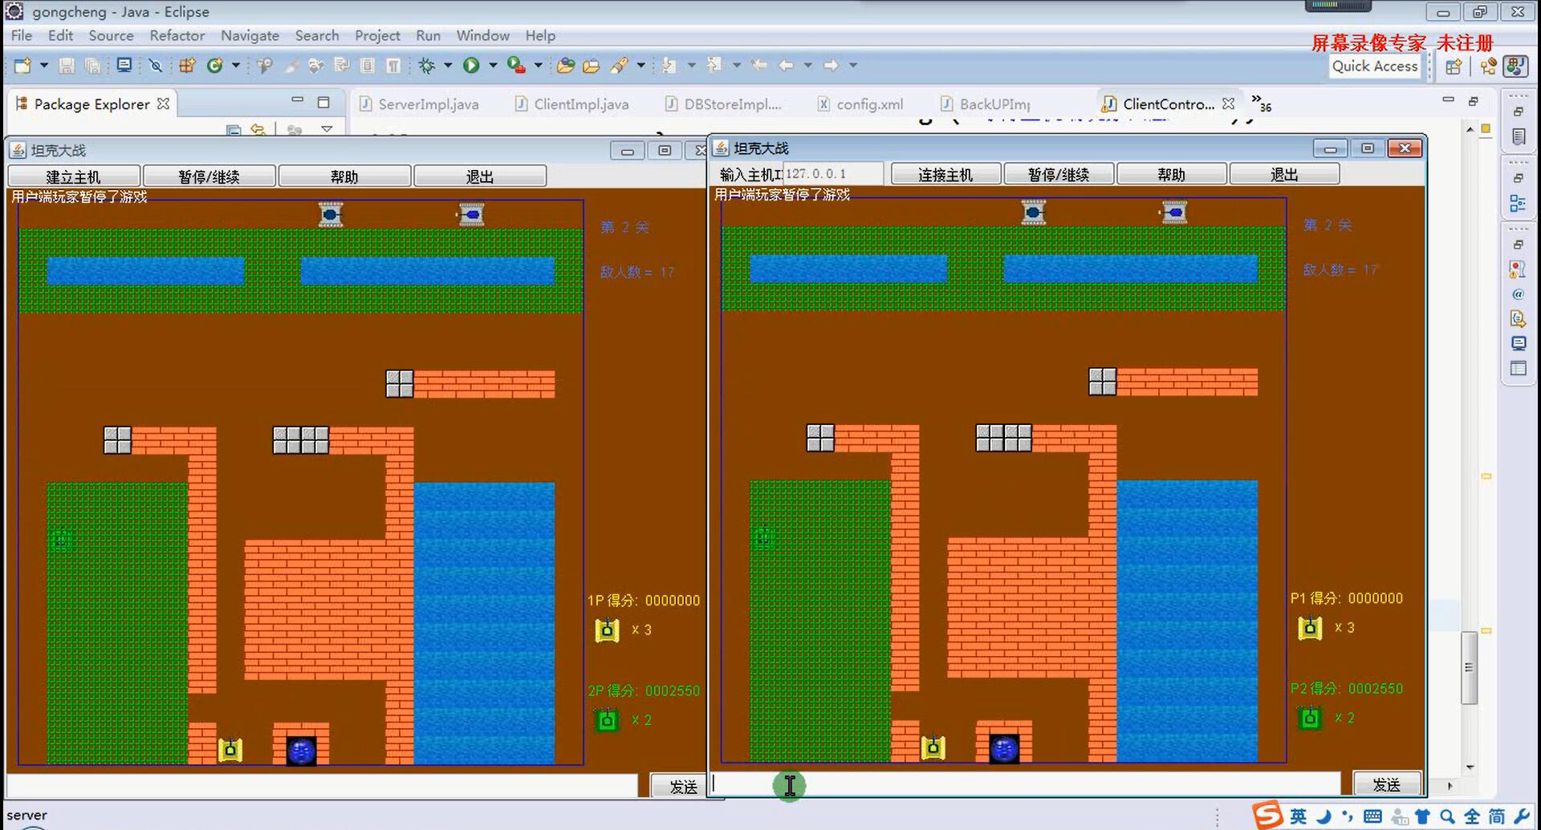Click the Run Last Tool (external tools) icon

pyautogui.click(x=516, y=66)
